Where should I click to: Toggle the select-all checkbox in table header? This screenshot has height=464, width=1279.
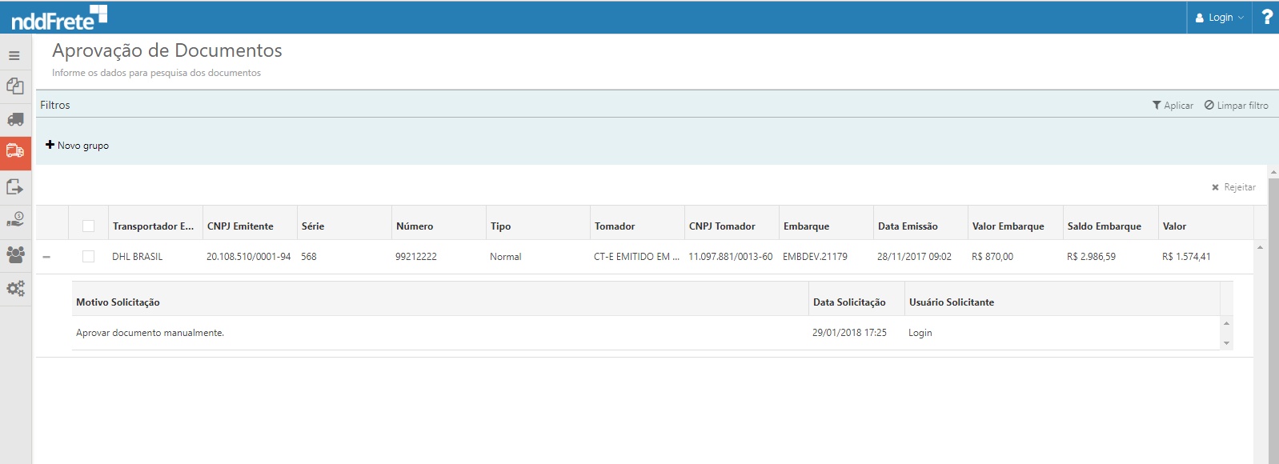[89, 226]
